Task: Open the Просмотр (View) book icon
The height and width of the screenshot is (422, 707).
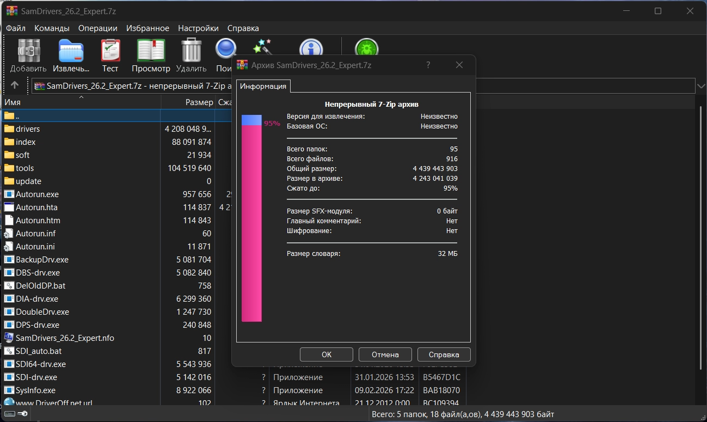Action: point(151,52)
